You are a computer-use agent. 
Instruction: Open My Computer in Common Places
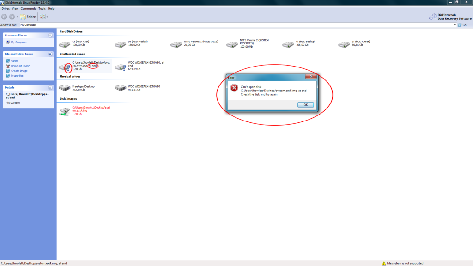(x=18, y=42)
